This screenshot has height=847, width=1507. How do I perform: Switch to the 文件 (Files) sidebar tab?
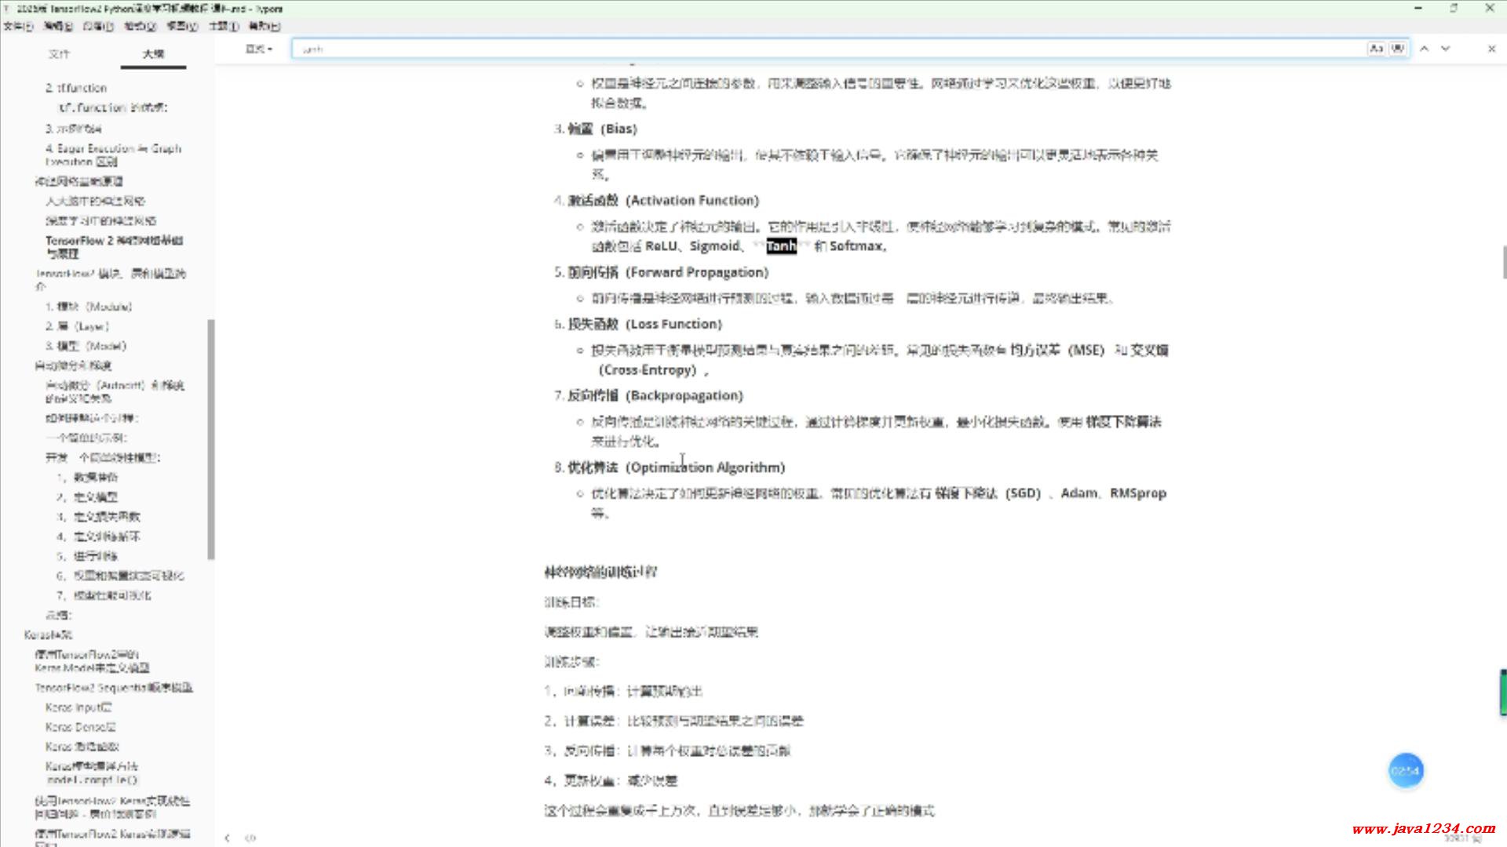(59, 54)
